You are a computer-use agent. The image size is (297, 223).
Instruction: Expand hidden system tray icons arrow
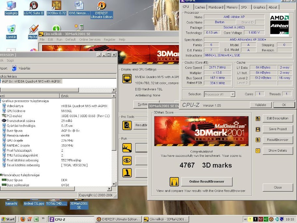(245, 219)
